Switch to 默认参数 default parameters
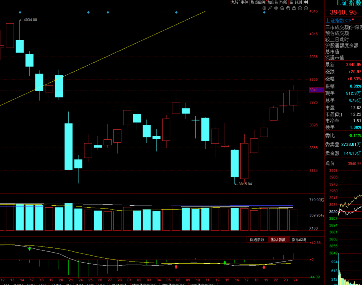 pos(278,240)
